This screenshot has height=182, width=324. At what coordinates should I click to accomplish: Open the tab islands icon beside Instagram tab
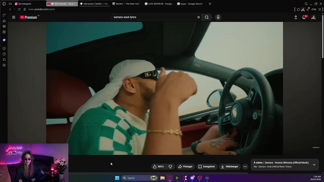click(10, 4)
